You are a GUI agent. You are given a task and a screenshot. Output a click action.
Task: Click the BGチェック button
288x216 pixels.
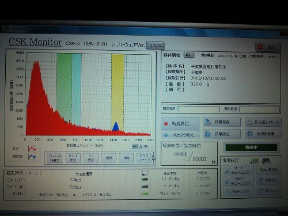238,191
